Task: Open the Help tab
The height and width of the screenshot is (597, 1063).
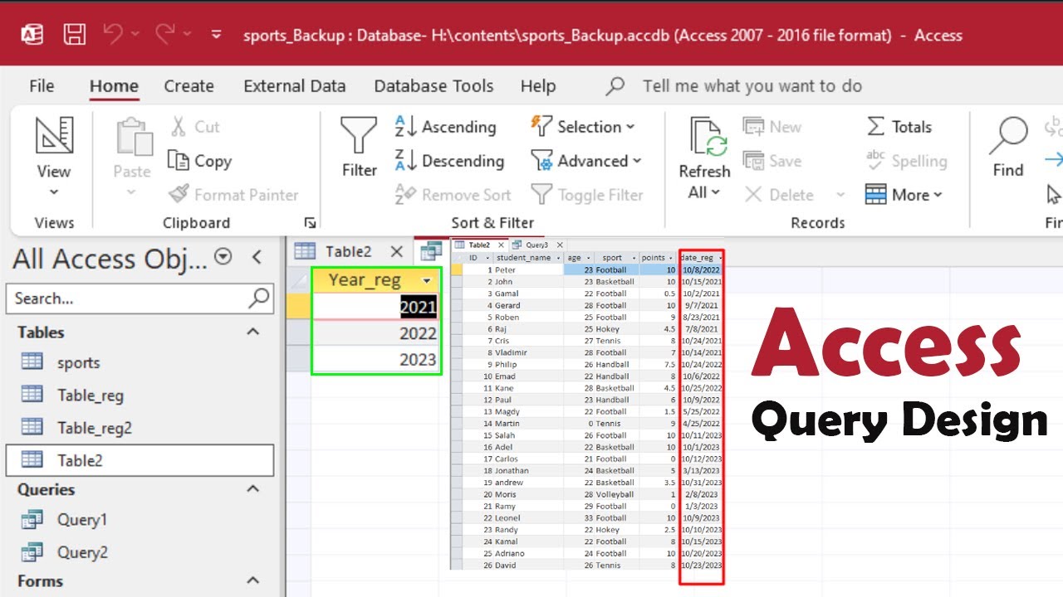Action: (538, 86)
